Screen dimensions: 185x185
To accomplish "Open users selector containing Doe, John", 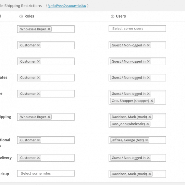I will [137, 120].
